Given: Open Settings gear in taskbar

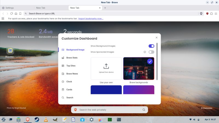Looking at the screenshot, I should pyautogui.click(x=91, y=119).
